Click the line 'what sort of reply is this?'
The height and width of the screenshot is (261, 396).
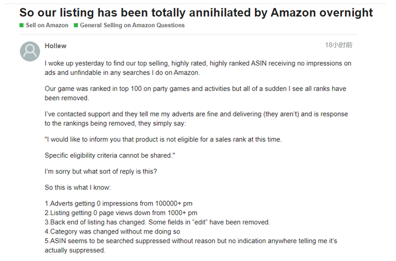[101, 172]
